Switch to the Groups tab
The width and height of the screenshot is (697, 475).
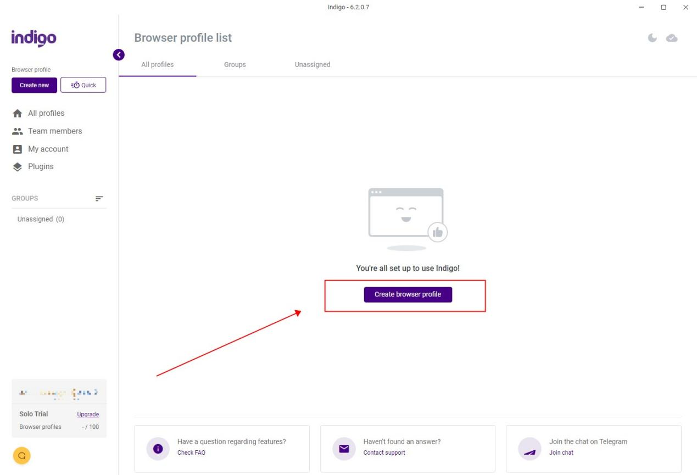(235, 65)
